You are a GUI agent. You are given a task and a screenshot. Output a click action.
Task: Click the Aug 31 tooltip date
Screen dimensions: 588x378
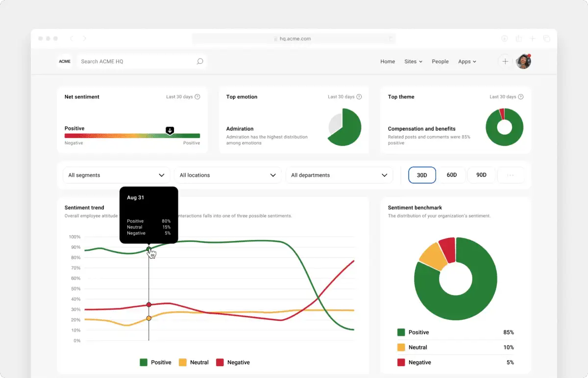[x=135, y=198]
